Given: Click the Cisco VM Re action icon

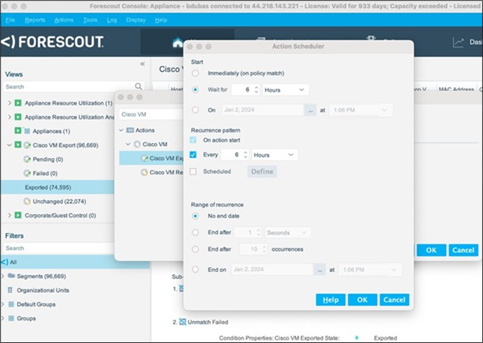Looking at the screenshot, I should tap(144, 172).
